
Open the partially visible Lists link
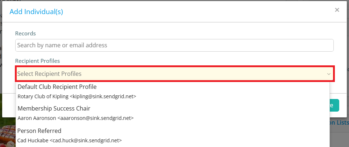coord(339,122)
